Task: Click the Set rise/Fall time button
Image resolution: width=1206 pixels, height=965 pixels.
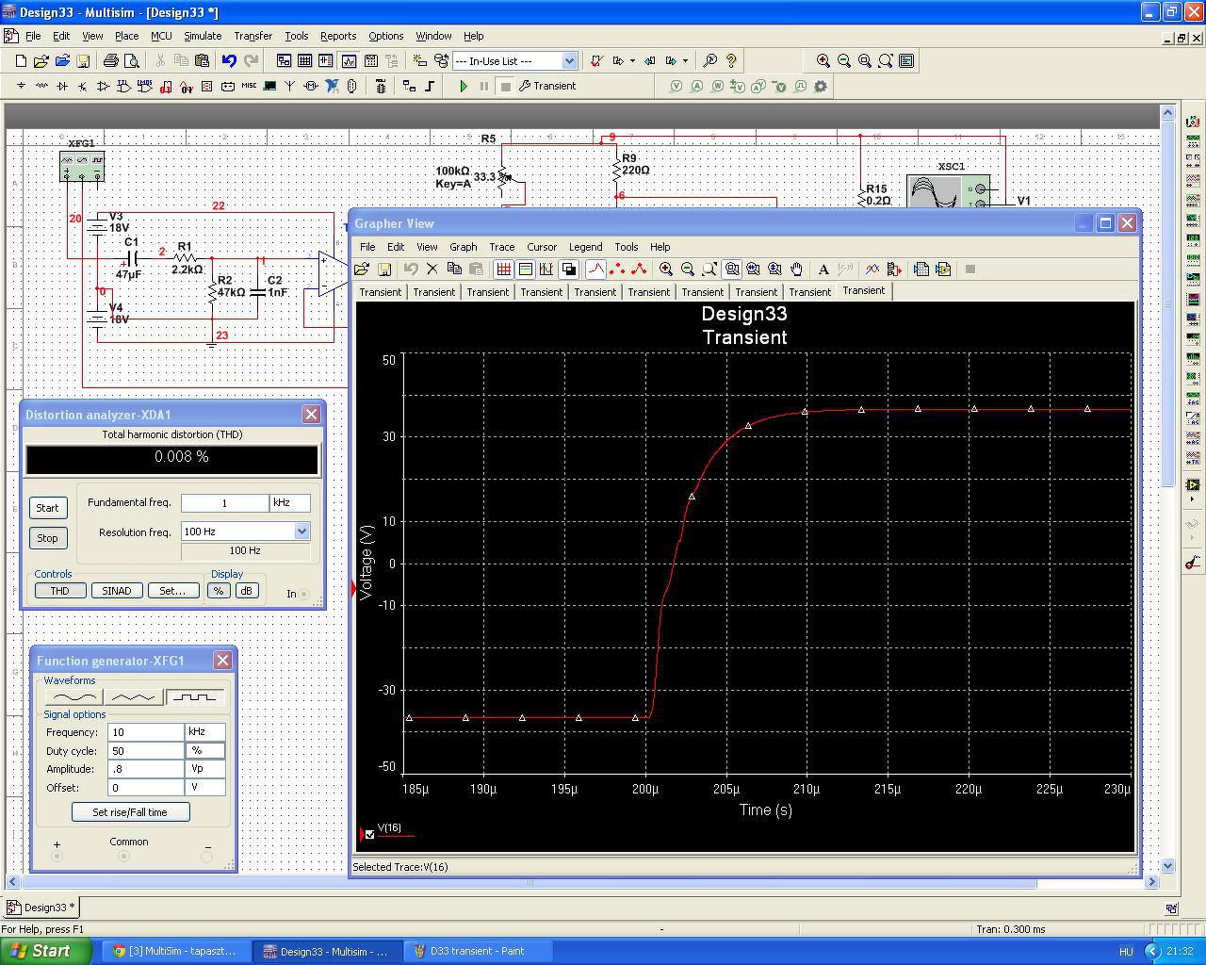Action: pyautogui.click(x=130, y=812)
